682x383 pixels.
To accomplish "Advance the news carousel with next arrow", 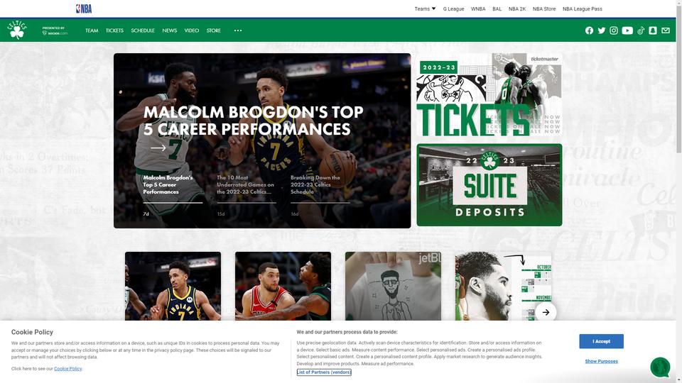I will (546, 312).
